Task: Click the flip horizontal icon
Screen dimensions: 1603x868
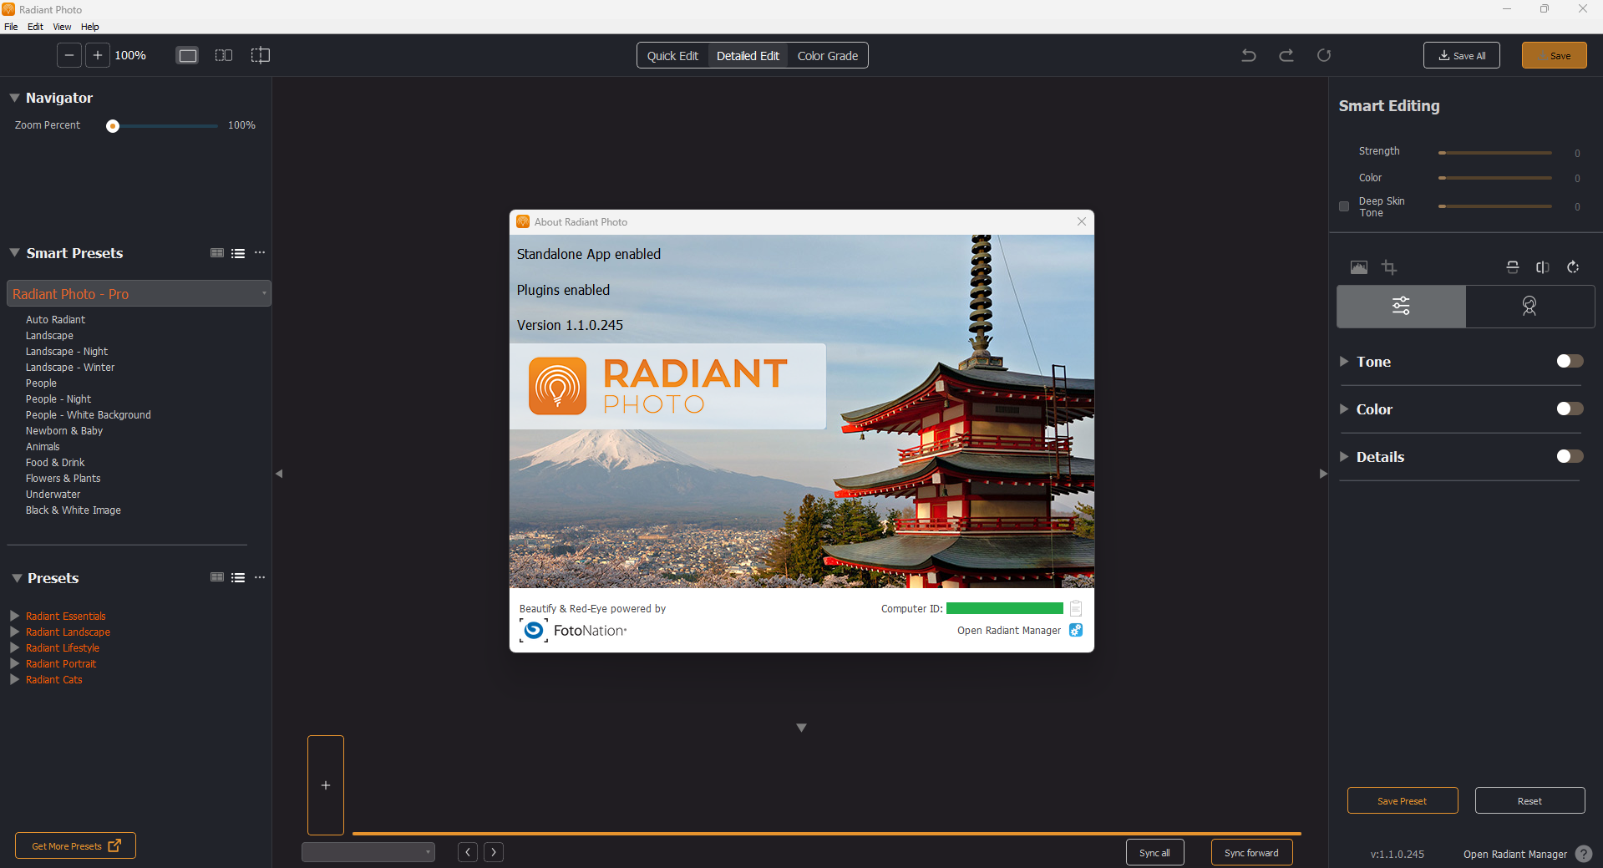Action: [1543, 267]
